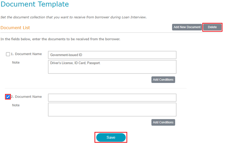This screenshot has height=145, width=225.
Task: Click the "2. Document Name" label
Action: tap(26, 97)
